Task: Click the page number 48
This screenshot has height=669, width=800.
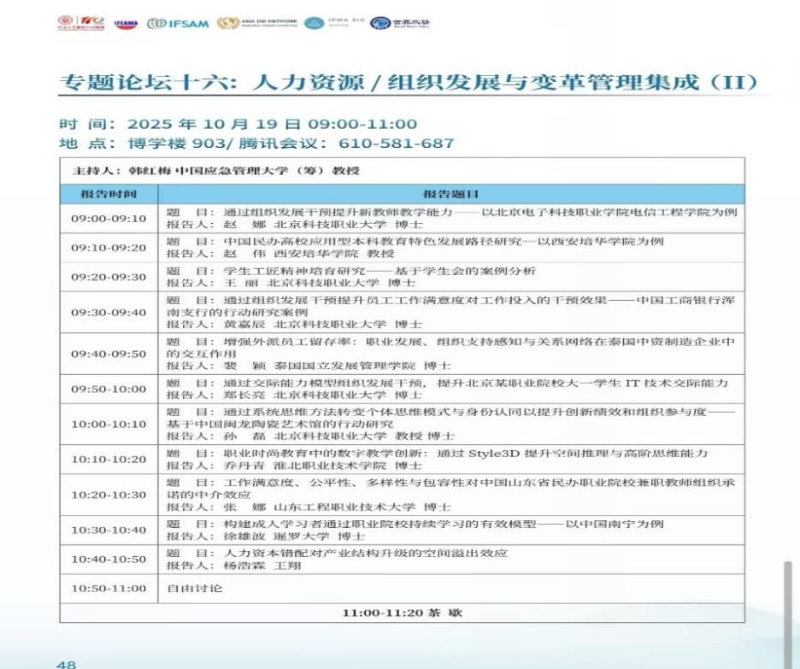Action: (x=66, y=663)
